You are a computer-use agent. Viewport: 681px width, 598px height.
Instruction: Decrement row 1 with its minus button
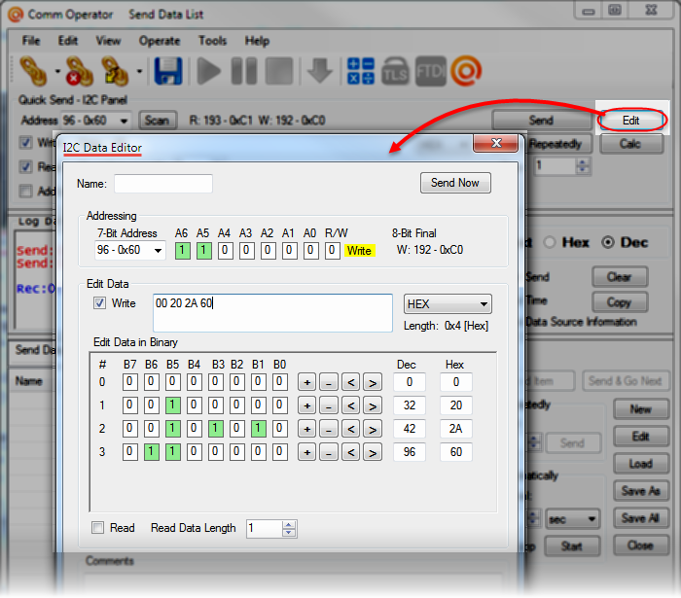click(x=329, y=406)
